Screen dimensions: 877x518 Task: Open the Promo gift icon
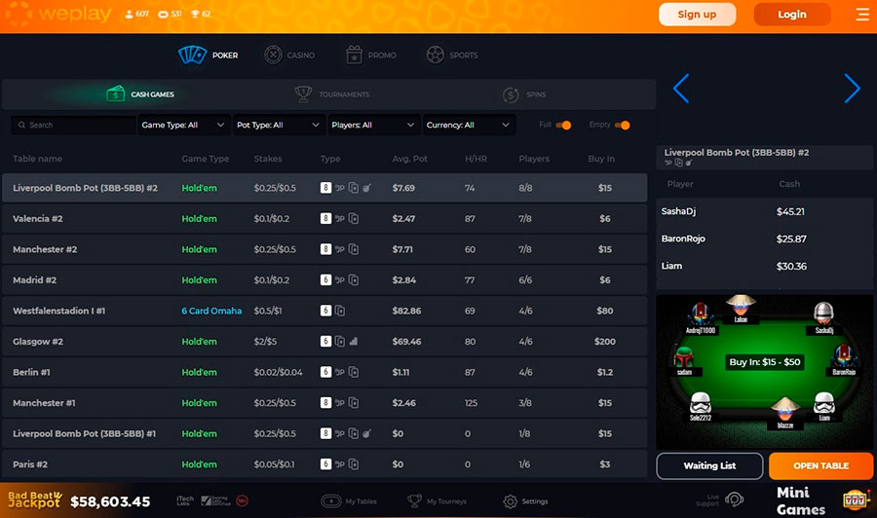(x=354, y=55)
